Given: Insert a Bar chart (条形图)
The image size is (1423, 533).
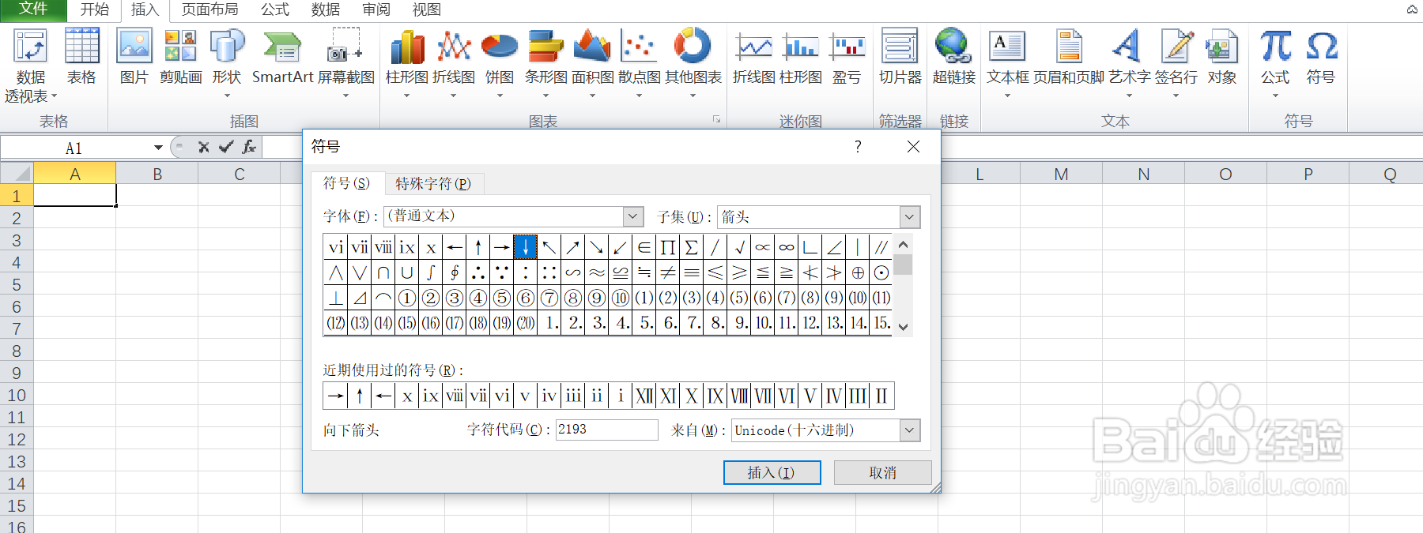Looking at the screenshot, I should point(545,63).
